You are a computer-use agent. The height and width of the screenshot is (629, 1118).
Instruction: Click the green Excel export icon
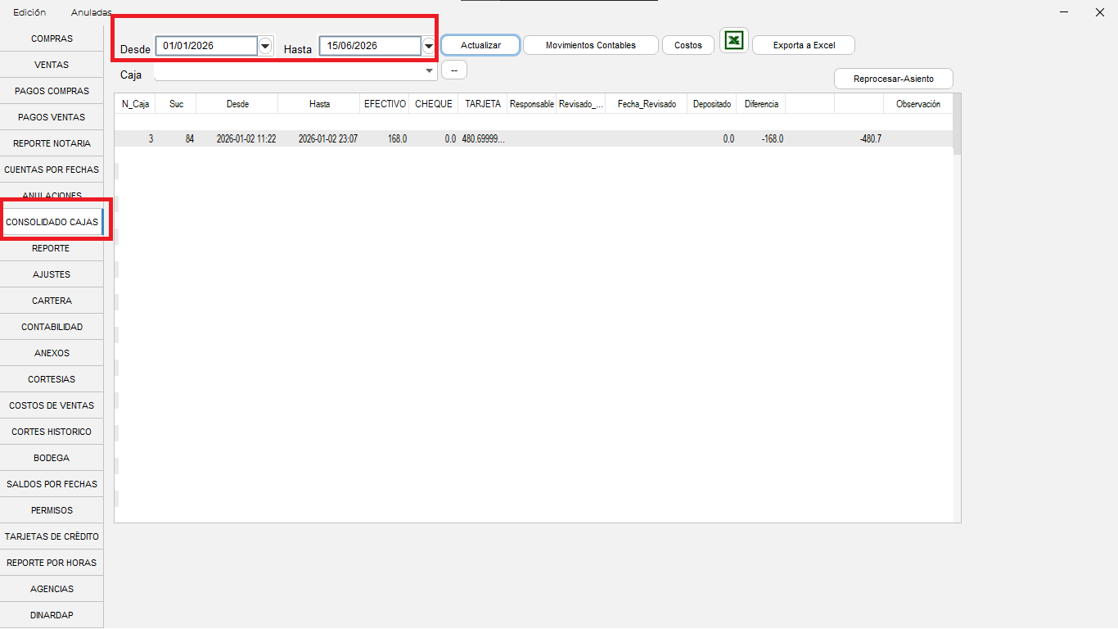(734, 40)
